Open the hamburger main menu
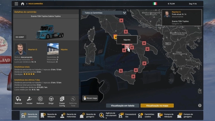This screenshot has width=215, height=121. (16, 4)
